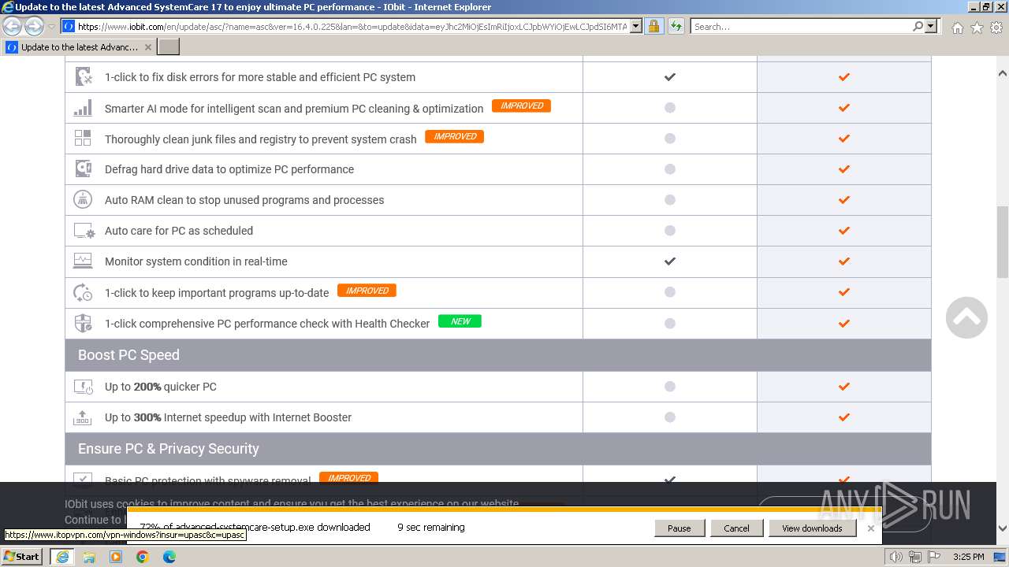Click the scrollbar down arrow
The image size is (1009, 567).
[x=1002, y=528]
